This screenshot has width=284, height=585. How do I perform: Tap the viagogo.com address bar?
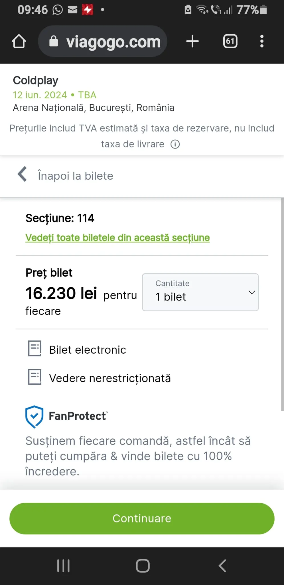113,42
